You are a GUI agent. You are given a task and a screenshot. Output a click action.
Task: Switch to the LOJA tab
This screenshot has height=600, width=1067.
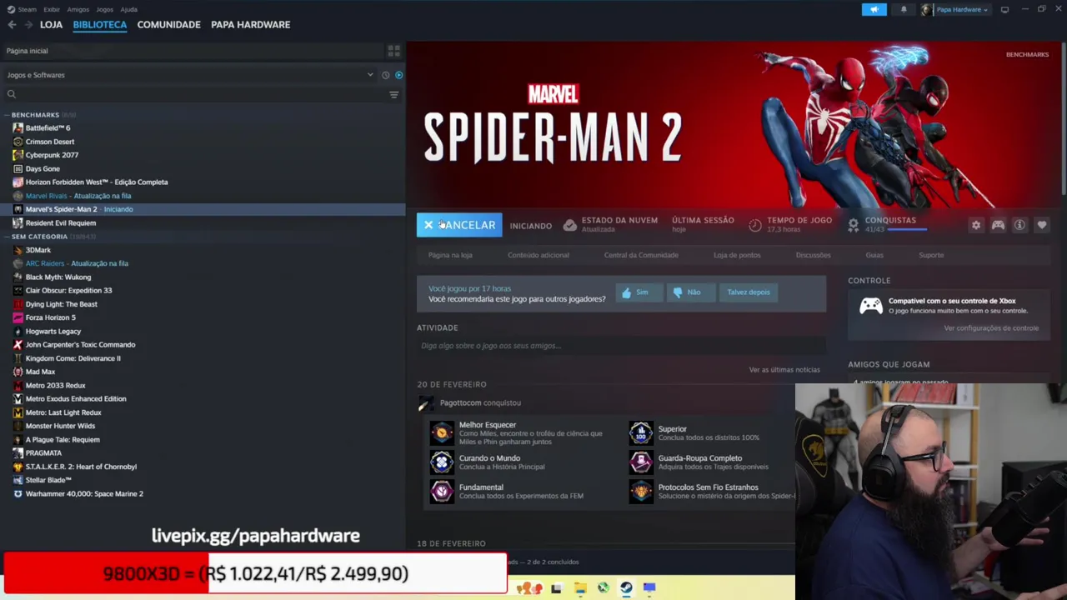click(x=51, y=25)
